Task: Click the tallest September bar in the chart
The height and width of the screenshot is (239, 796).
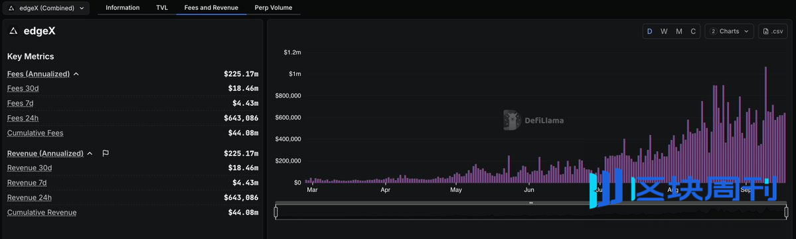Action: pos(765,124)
